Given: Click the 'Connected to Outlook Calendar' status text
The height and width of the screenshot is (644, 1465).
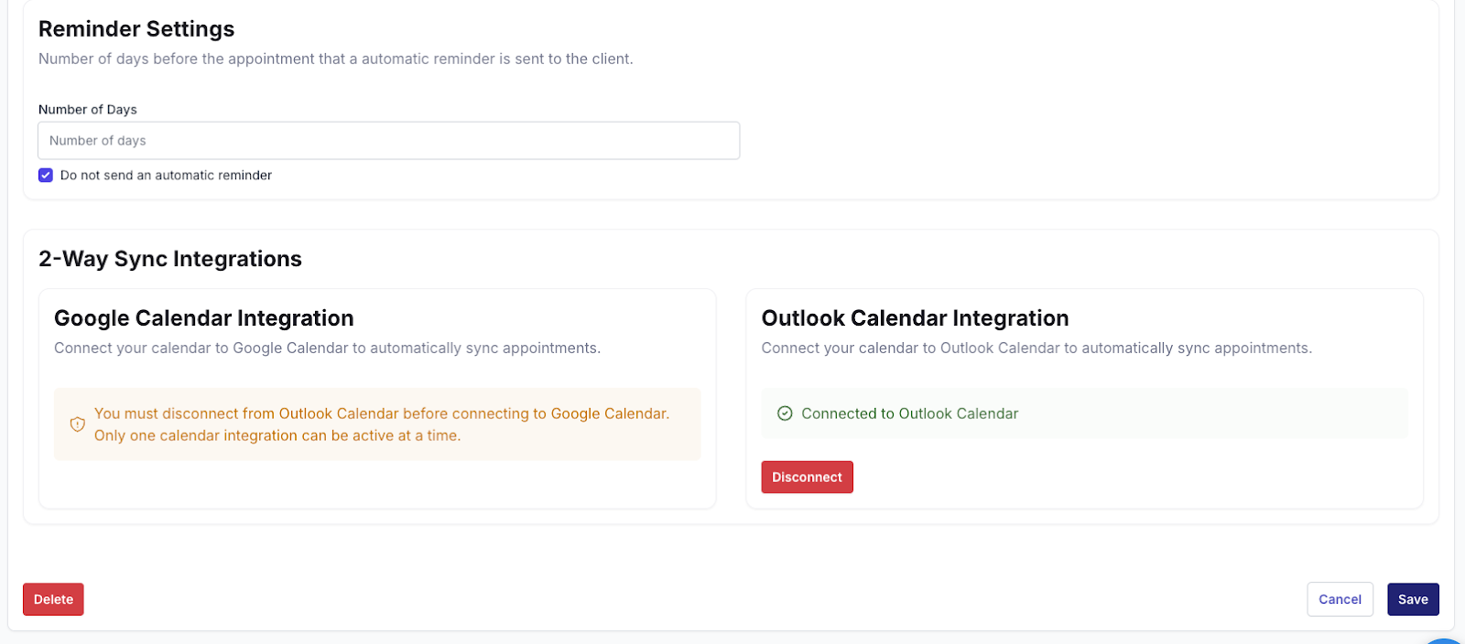Looking at the screenshot, I should 909,413.
